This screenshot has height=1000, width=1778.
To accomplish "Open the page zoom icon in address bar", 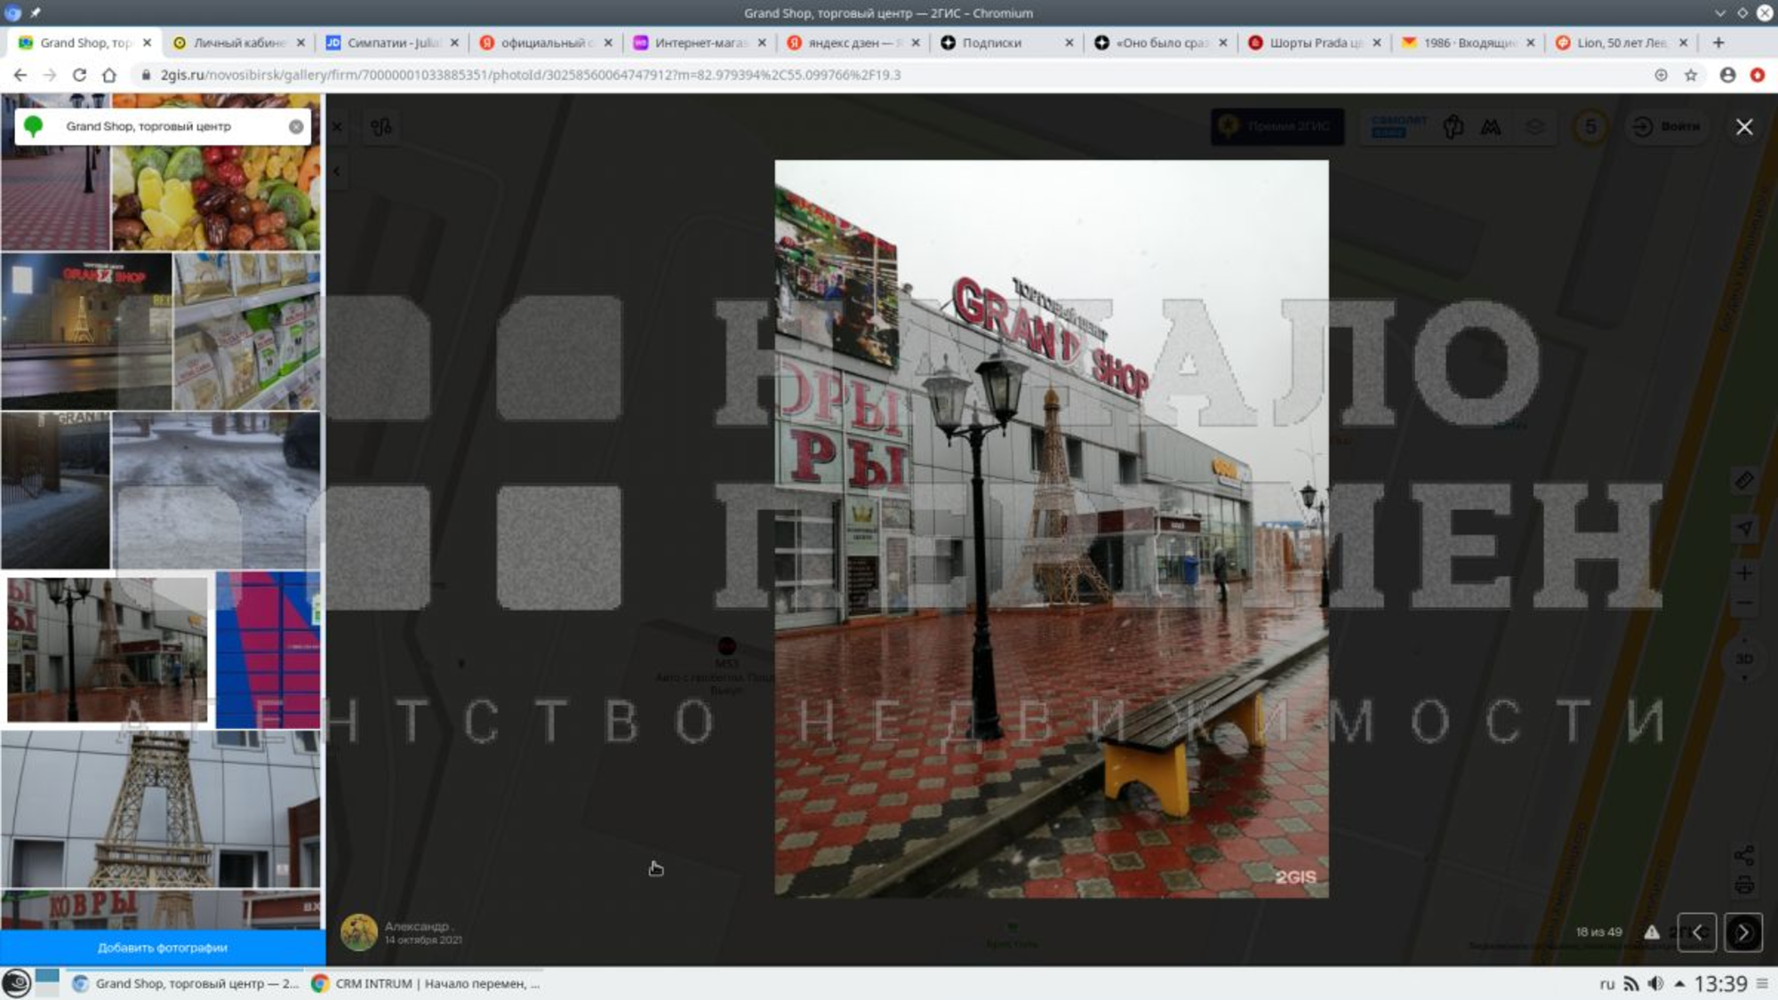I will 1661,76.
